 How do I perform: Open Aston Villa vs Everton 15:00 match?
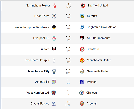coord(68,82)
